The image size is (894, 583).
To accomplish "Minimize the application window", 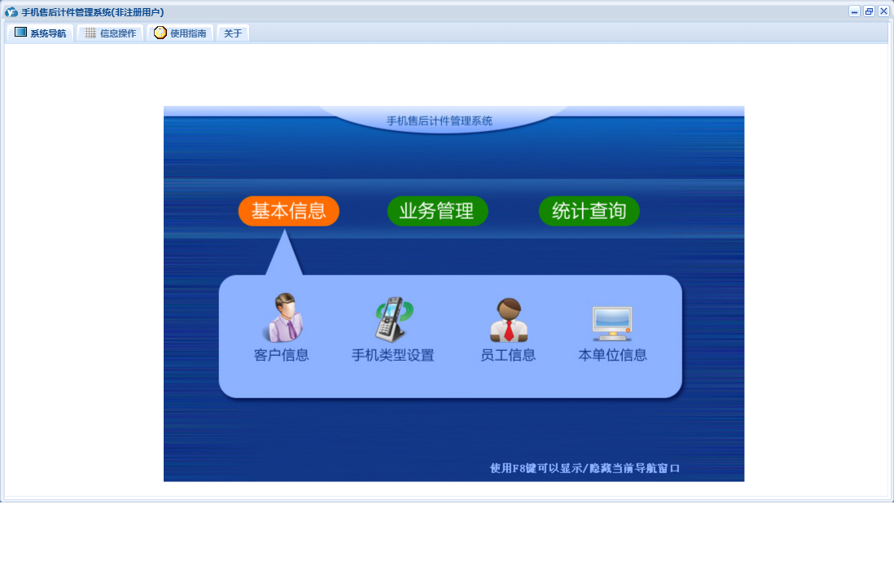I will point(854,11).
